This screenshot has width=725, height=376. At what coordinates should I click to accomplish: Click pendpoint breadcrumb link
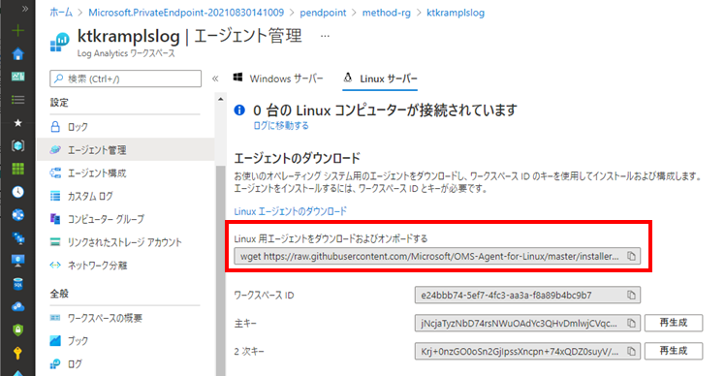tap(323, 13)
